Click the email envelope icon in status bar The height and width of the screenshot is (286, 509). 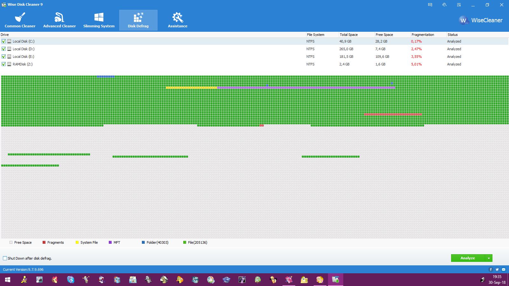504,269
